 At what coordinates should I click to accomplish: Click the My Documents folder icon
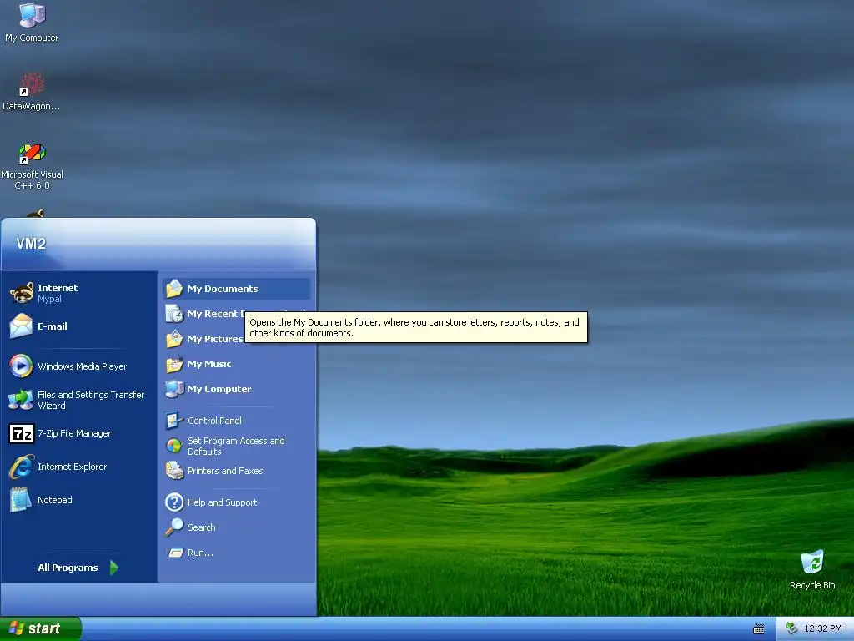(174, 288)
